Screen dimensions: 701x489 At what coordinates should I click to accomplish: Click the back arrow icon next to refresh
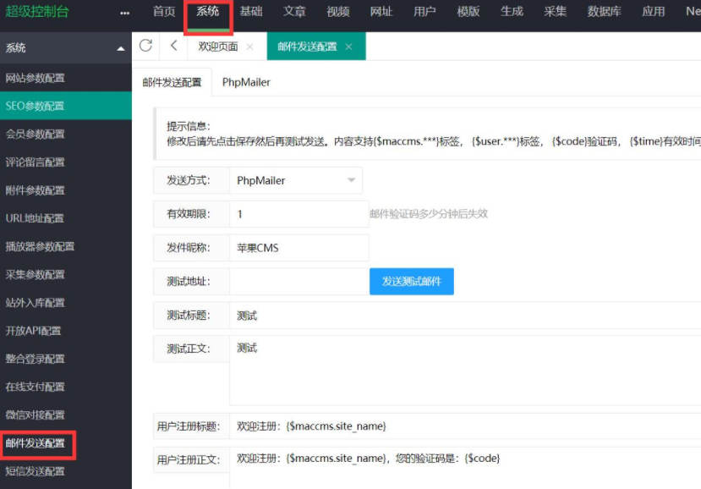[173, 47]
